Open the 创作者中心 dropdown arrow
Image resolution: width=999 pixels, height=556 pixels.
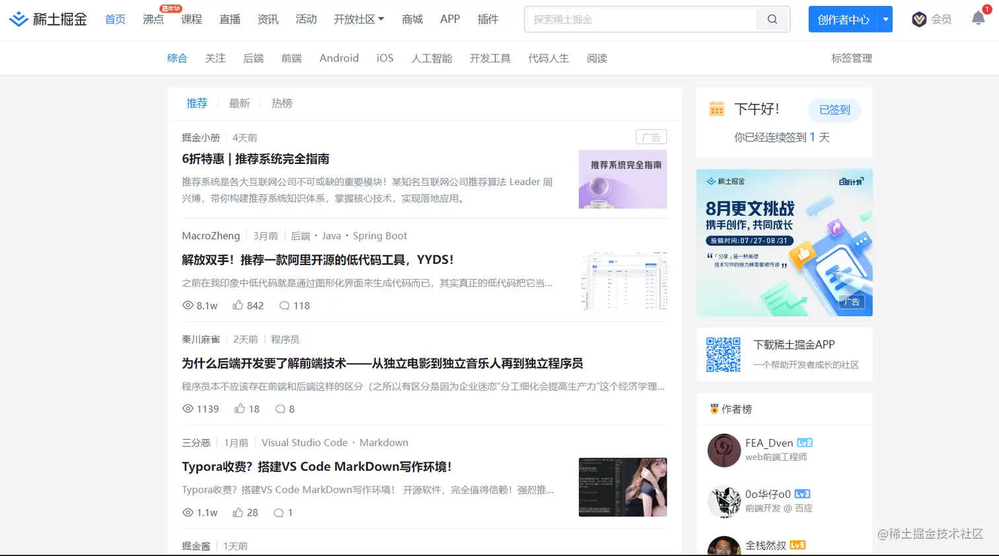[x=885, y=19]
